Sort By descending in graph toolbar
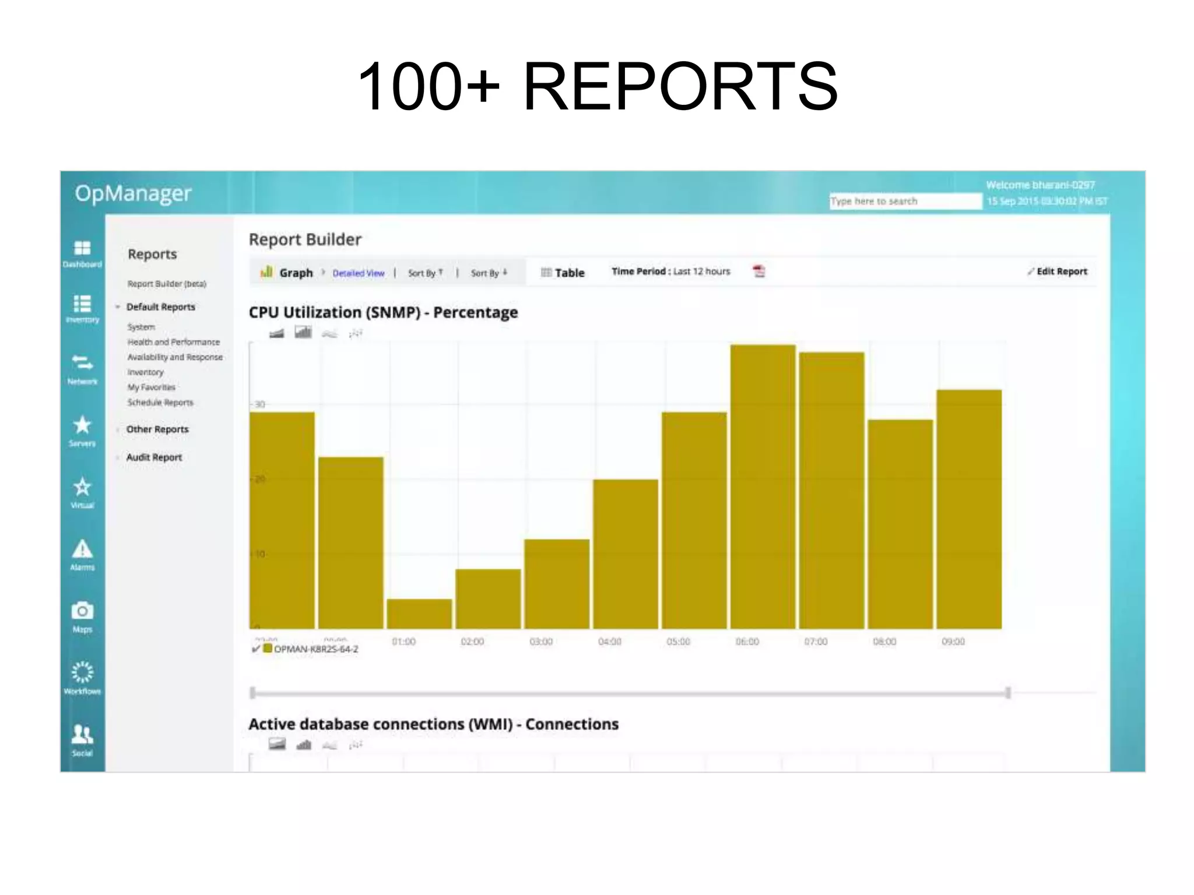 (489, 273)
